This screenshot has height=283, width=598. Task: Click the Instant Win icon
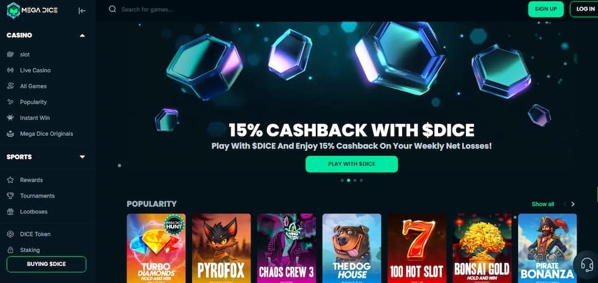coord(10,118)
